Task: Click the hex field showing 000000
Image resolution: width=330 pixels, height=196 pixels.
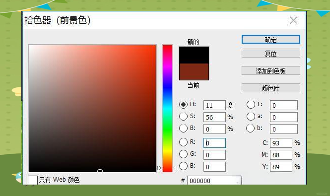Action: pyautogui.click(x=214, y=181)
